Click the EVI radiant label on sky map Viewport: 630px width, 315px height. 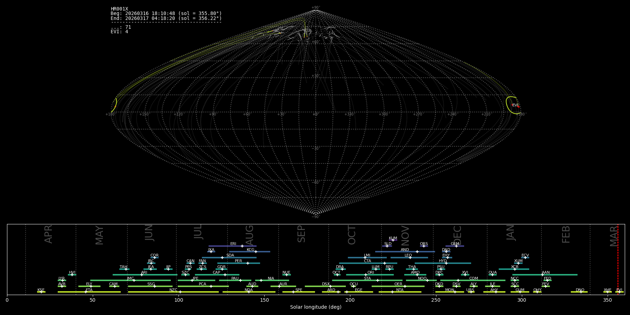[515, 105]
